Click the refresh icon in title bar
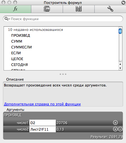126x143 pixels. (x=123, y=3)
